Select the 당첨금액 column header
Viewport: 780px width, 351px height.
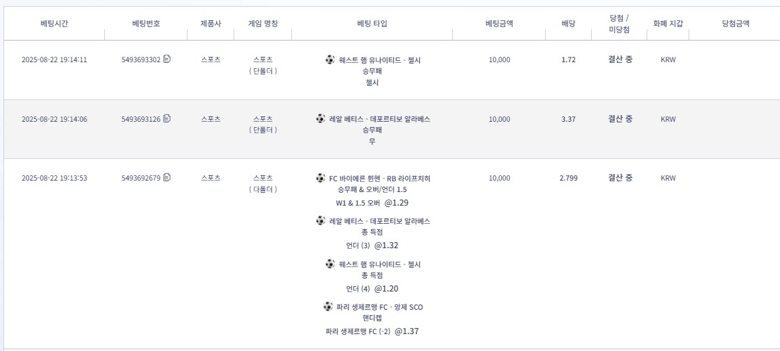point(735,24)
